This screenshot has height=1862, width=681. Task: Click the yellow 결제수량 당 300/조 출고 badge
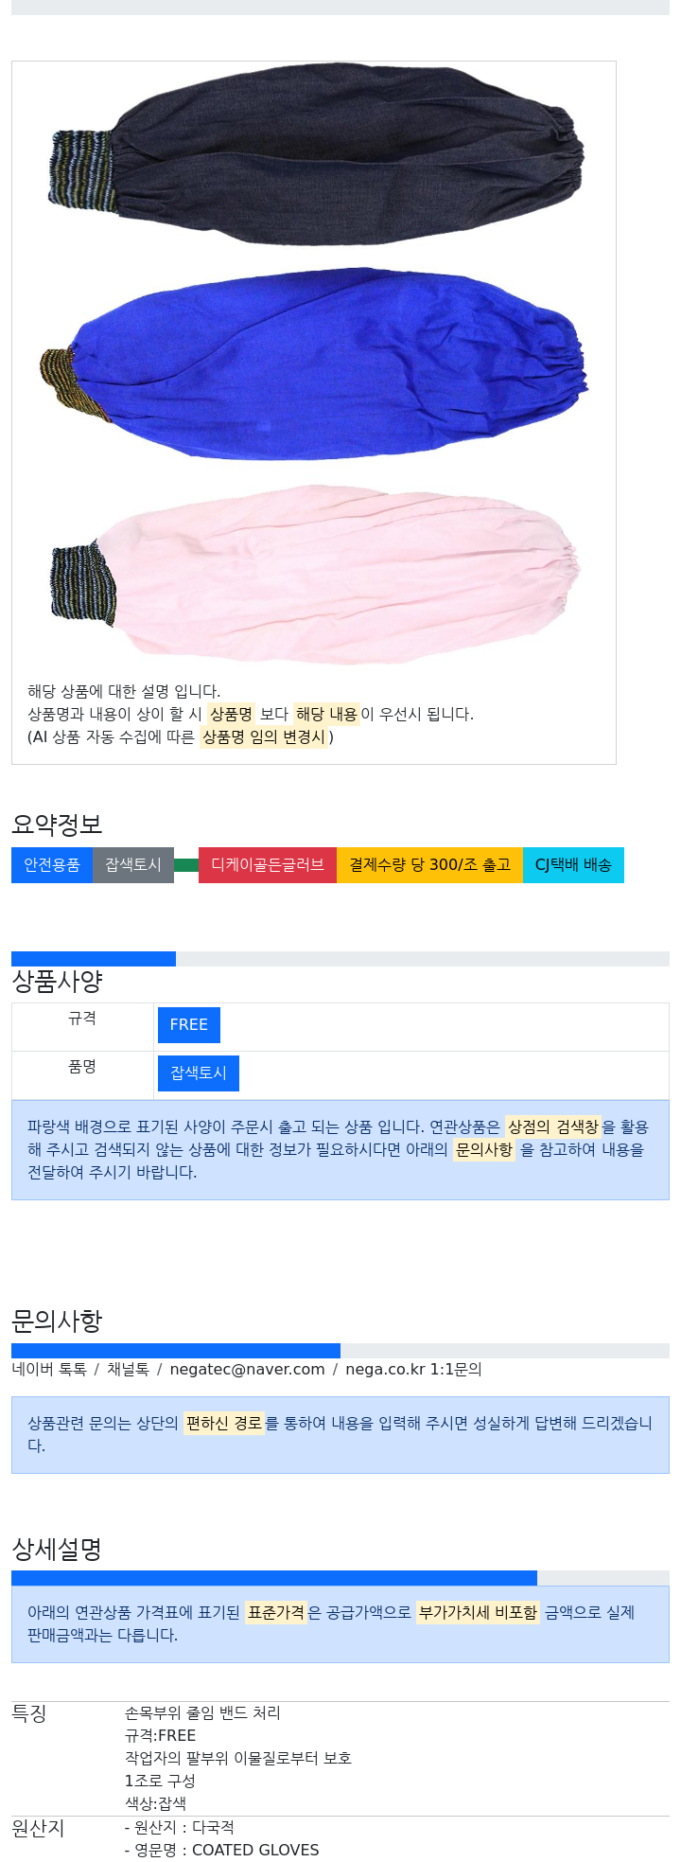coord(429,865)
